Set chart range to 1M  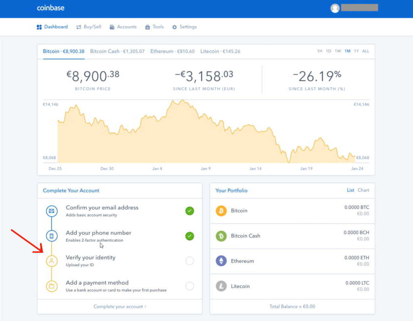coord(347,51)
